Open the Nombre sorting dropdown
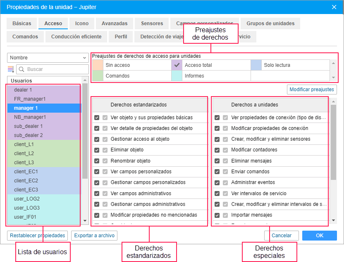The width and height of the screenshot is (344, 262). (48, 58)
